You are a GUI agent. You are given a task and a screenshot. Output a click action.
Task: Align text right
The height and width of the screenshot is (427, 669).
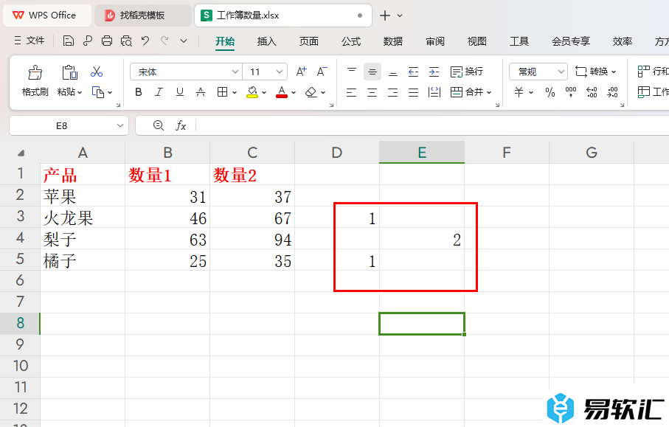point(393,92)
